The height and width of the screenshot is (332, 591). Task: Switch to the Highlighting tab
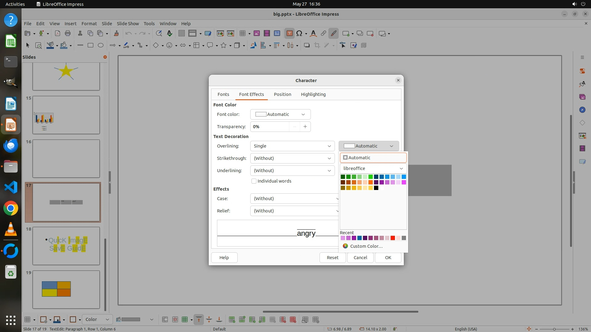pos(313,94)
